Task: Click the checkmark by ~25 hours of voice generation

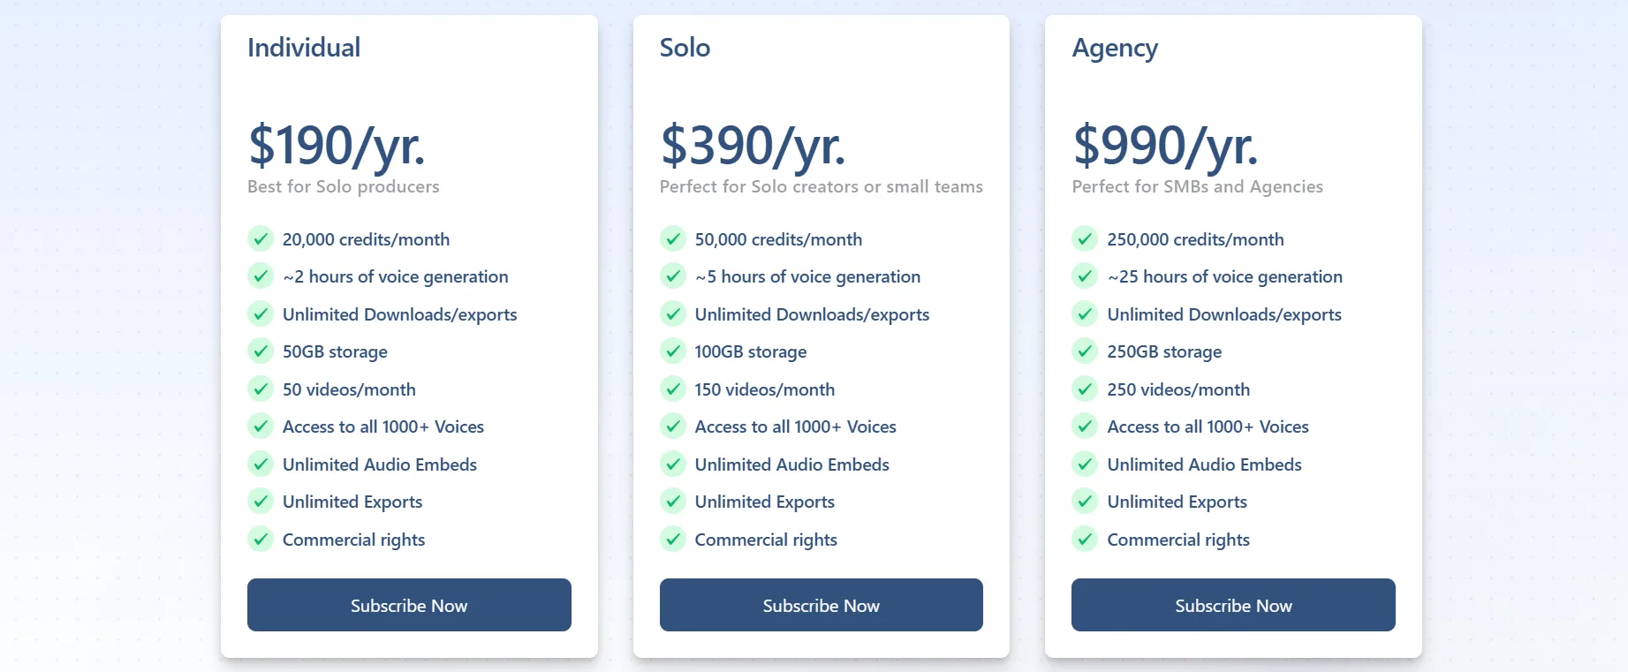Action: tap(1085, 276)
